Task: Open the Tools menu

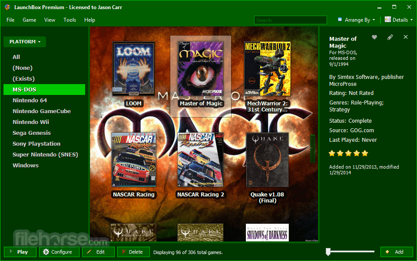Action: tap(69, 20)
